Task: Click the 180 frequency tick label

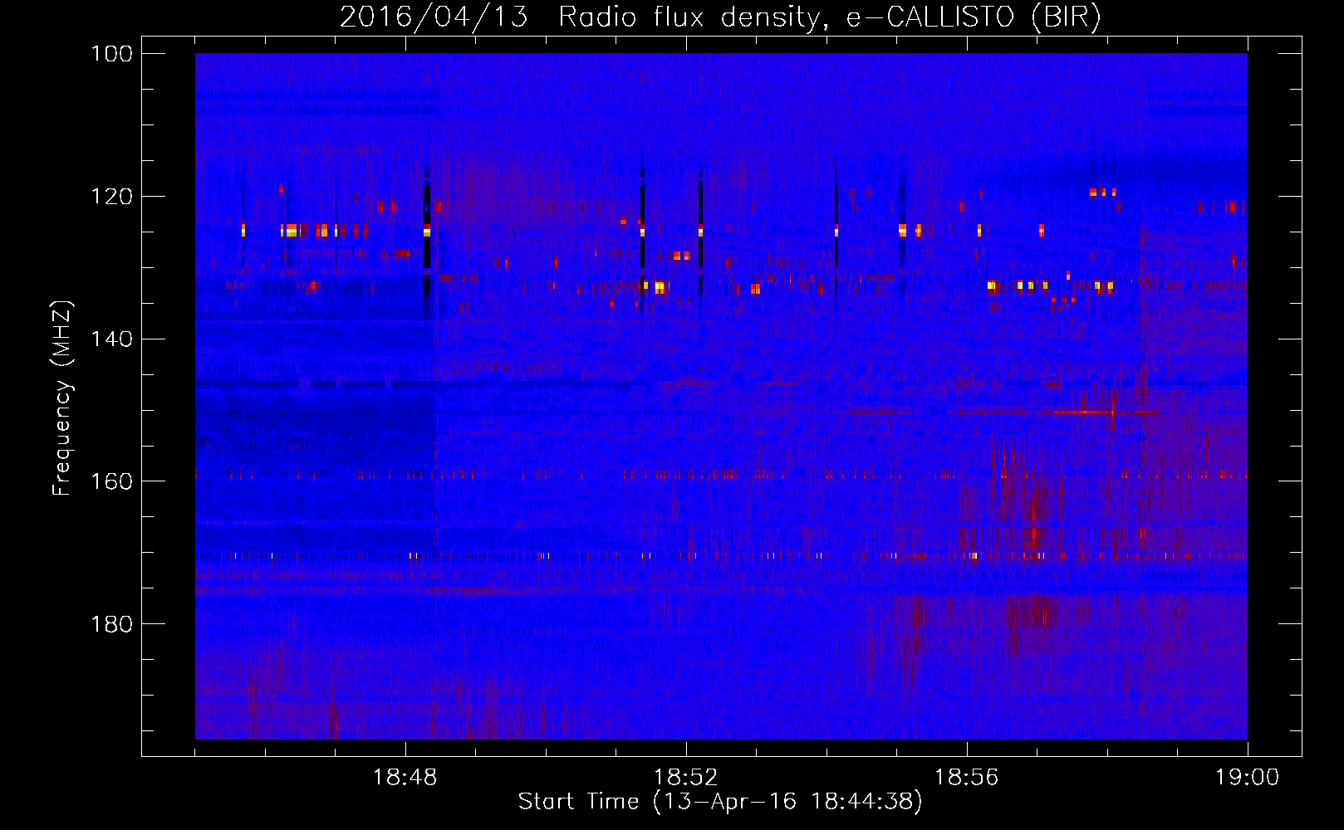Action: click(x=113, y=624)
